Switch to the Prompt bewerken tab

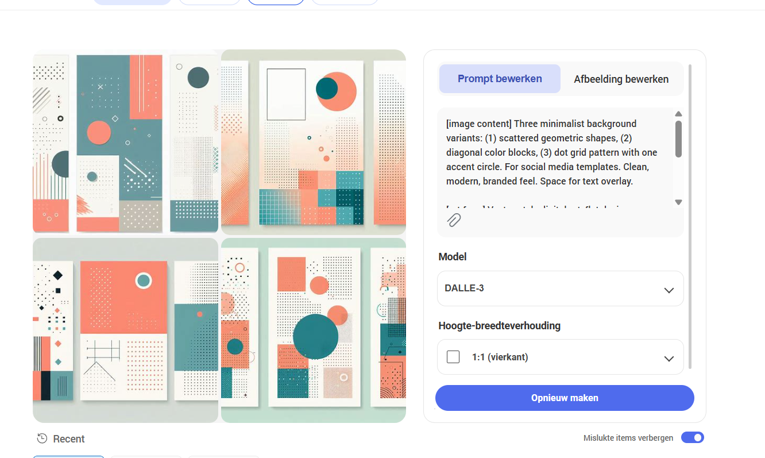[x=500, y=79]
